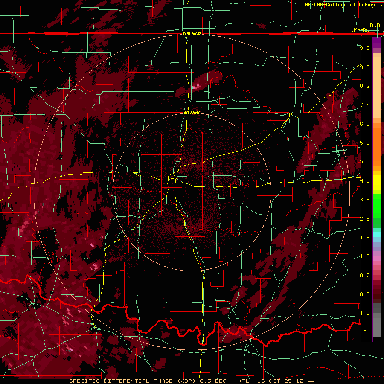Click the 7.4 scale value

click(365, 105)
